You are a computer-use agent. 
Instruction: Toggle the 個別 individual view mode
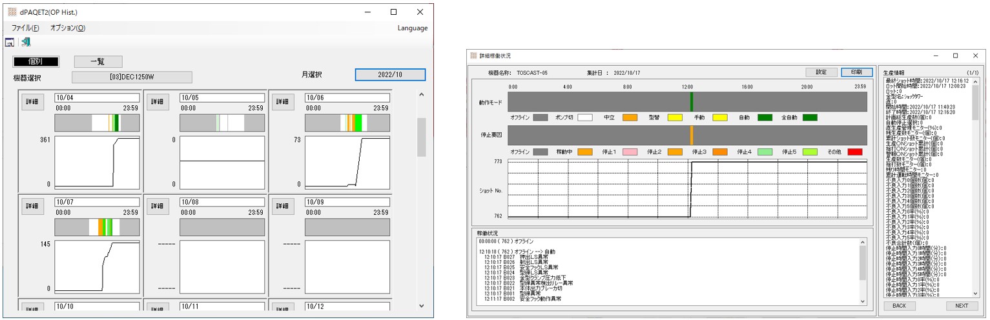36,61
